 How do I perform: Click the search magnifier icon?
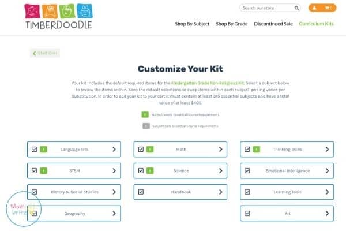point(296,8)
